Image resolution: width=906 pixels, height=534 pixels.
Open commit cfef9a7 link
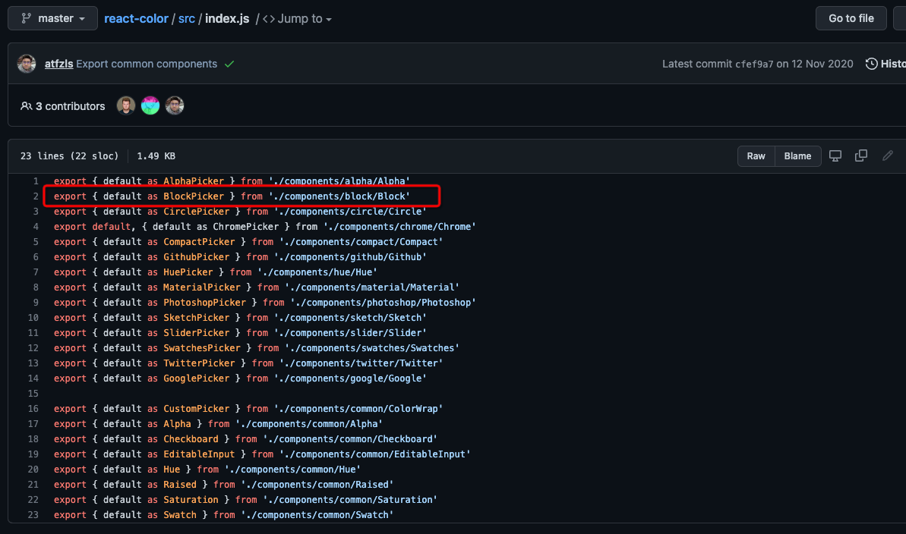754,64
